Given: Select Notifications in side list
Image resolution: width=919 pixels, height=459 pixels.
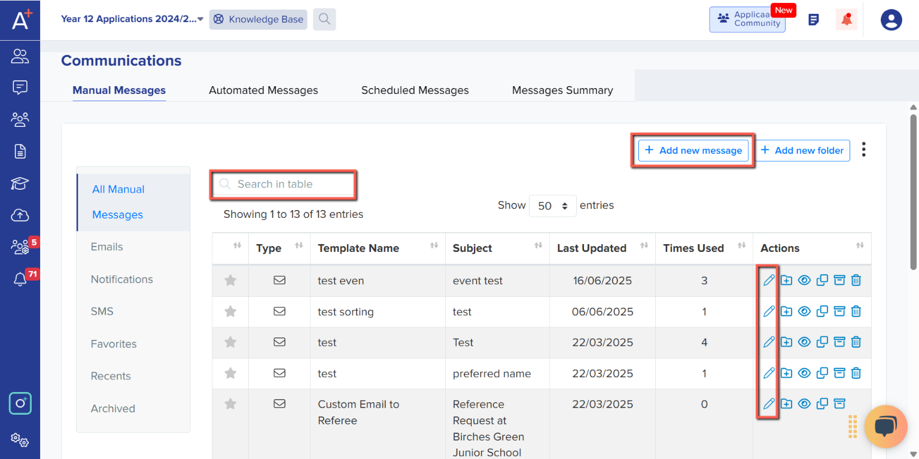Looking at the screenshot, I should (x=122, y=279).
